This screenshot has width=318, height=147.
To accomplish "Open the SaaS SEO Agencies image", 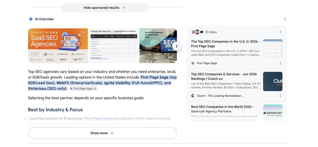I will pyautogui.click(x=58, y=46).
